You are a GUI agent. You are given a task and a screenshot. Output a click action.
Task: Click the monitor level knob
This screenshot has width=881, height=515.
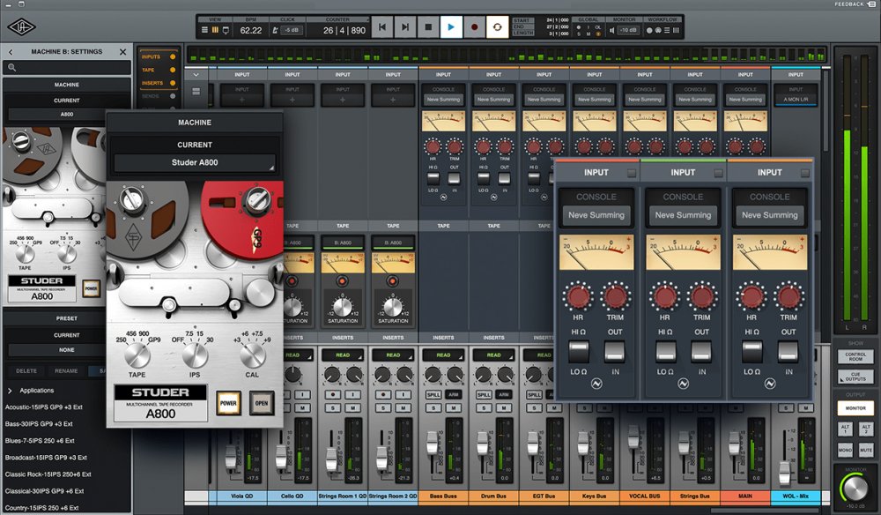pyautogui.click(x=855, y=488)
